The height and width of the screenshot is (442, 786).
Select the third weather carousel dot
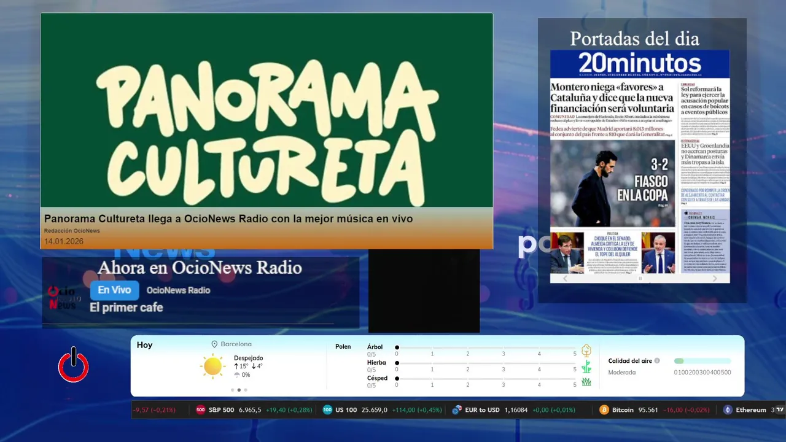(x=246, y=390)
